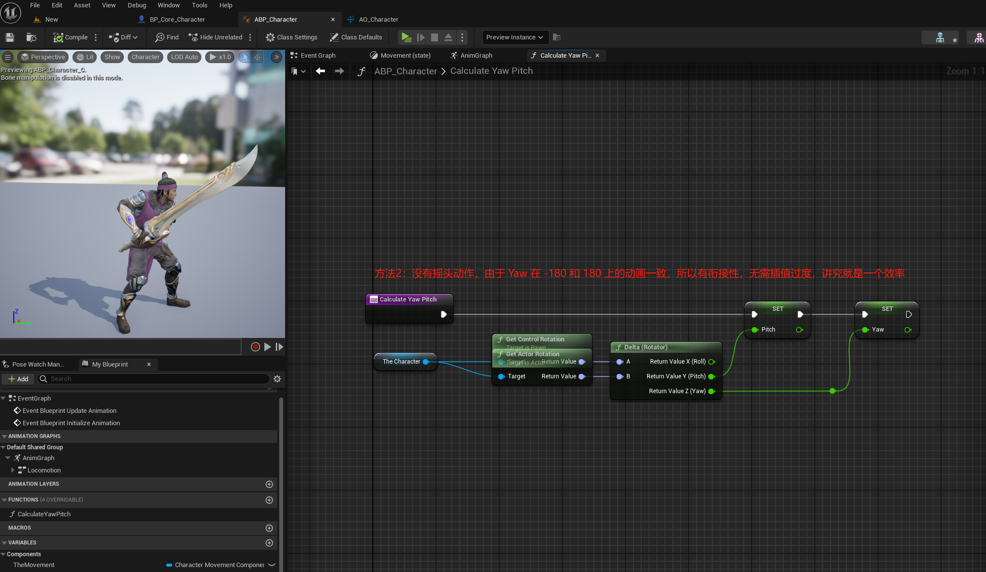Viewport: 986px width, 572px height.
Task: Click the Hide Unrelated toolbar icon
Action: (216, 37)
